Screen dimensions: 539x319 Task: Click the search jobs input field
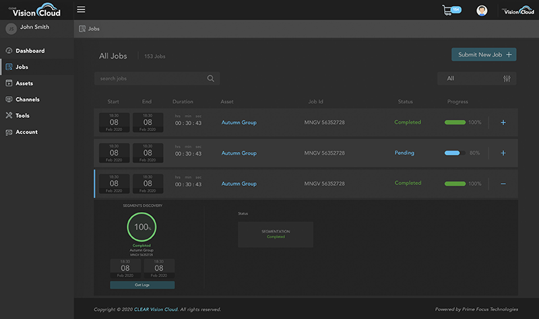(148, 79)
